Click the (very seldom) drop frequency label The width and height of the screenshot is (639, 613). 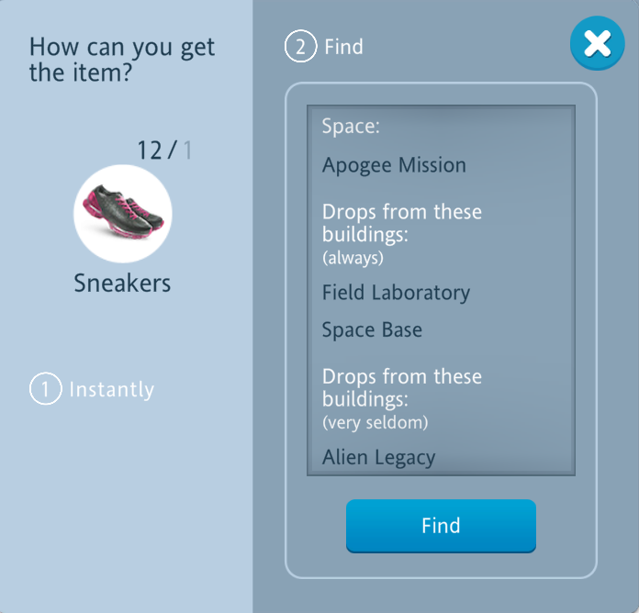point(375,422)
